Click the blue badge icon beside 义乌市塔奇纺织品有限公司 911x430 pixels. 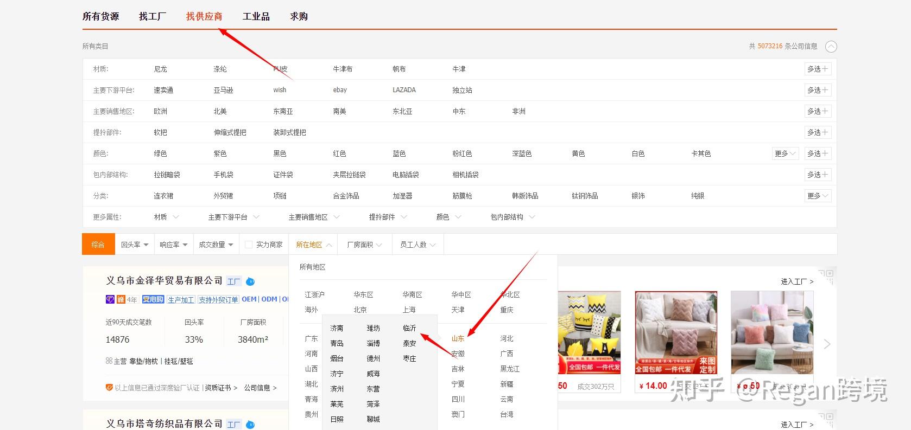[x=250, y=425]
